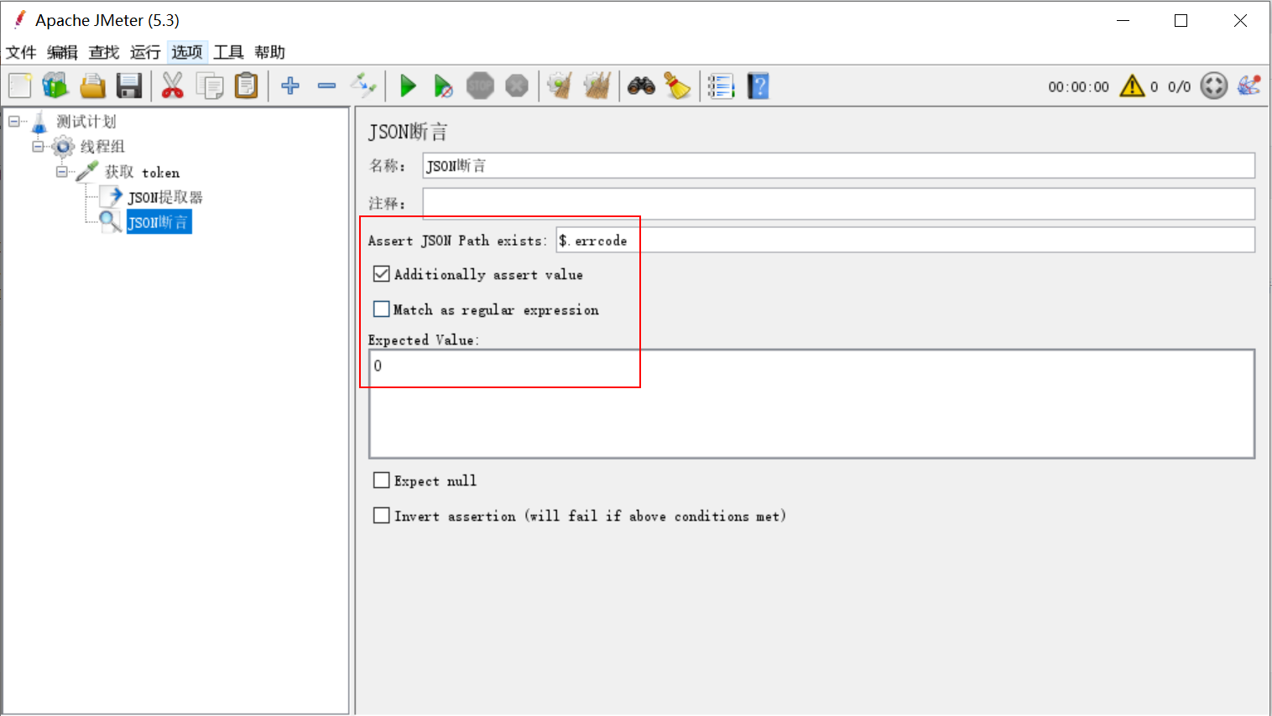The width and height of the screenshot is (1272, 716).
Task: Open the 查找 menu
Action: pyautogui.click(x=104, y=52)
